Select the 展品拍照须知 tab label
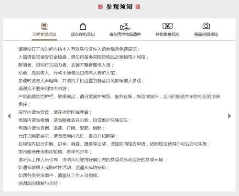Image resolution: width=239 pixels, height=196 pixels. [x=206, y=34]
